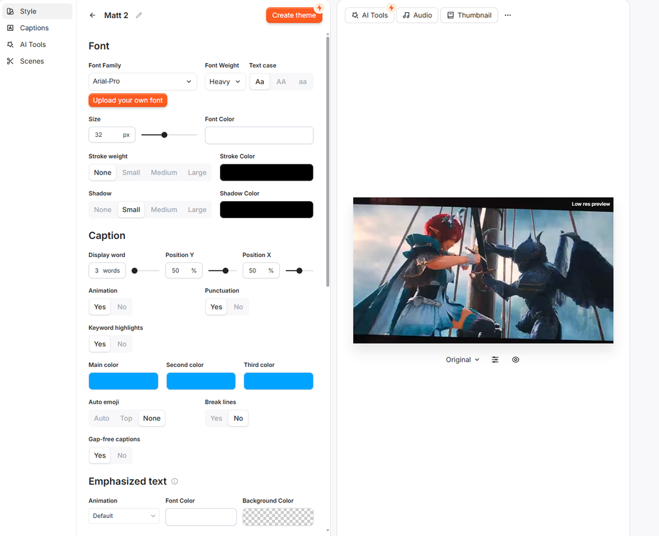Viewport: 659px width, 536px height.
Task: Toggle the eye preview visibility icon
Action: [515, 360]
